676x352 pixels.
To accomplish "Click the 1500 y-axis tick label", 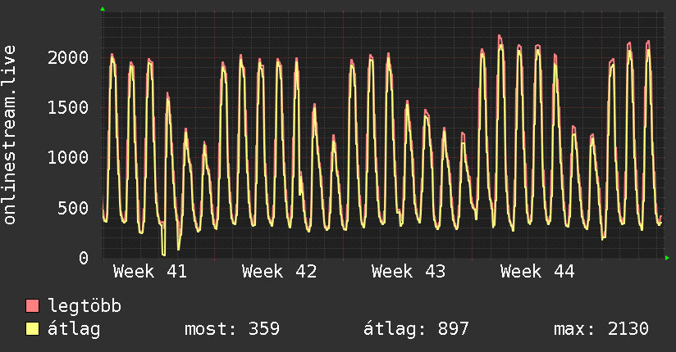I will 68,107.
